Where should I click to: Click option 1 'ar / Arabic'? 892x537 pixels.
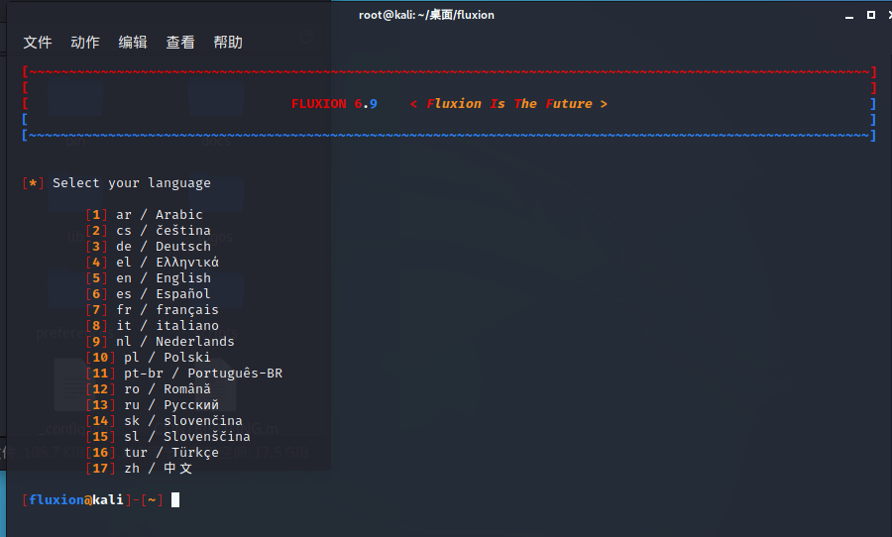click(x=144, y=214)
